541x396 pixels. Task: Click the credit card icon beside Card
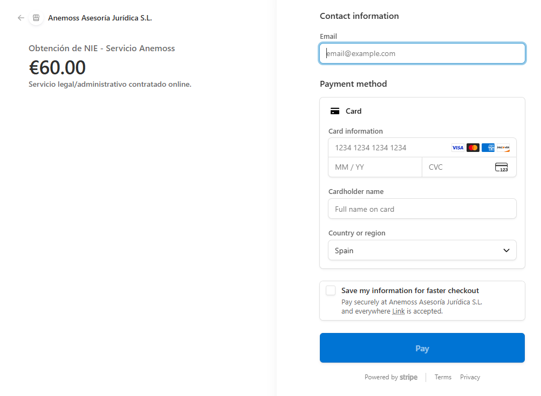tap(335, 111)
